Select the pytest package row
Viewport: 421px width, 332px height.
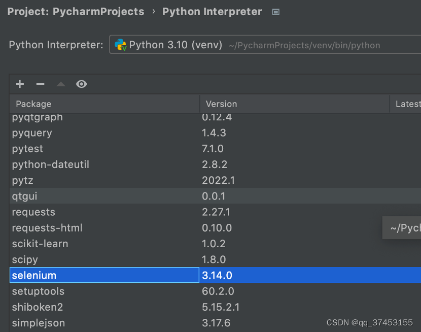pos(216,149)
